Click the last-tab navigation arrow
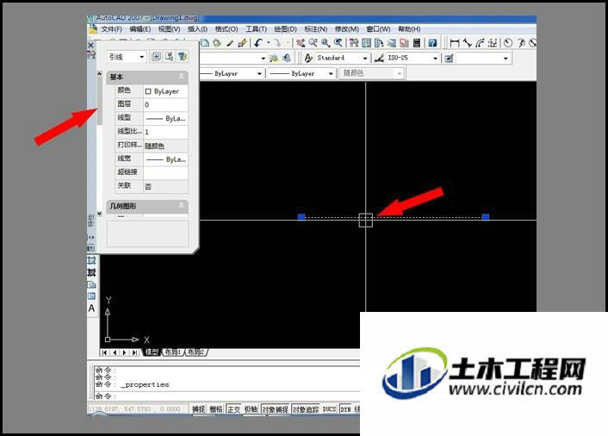Image resolution: width=608 pixels, height=436 pixels. coord(134,352)
